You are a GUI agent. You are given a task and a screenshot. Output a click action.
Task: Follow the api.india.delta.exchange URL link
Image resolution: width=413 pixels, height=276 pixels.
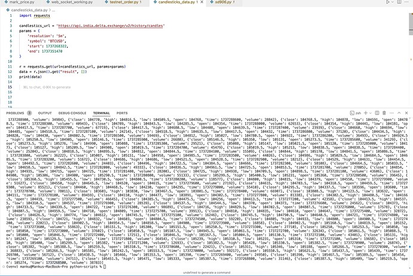110,26
